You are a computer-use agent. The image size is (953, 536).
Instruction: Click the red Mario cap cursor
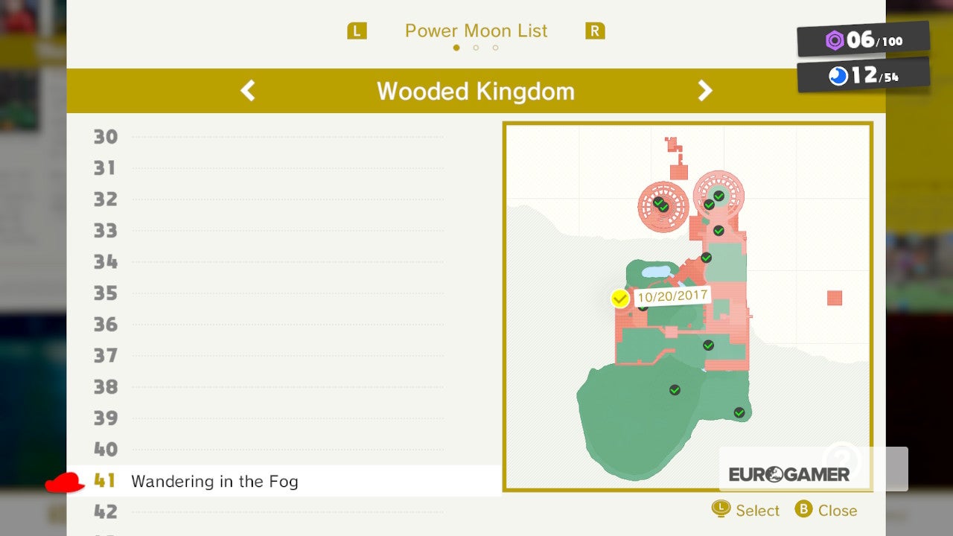(x=65, y=483)
